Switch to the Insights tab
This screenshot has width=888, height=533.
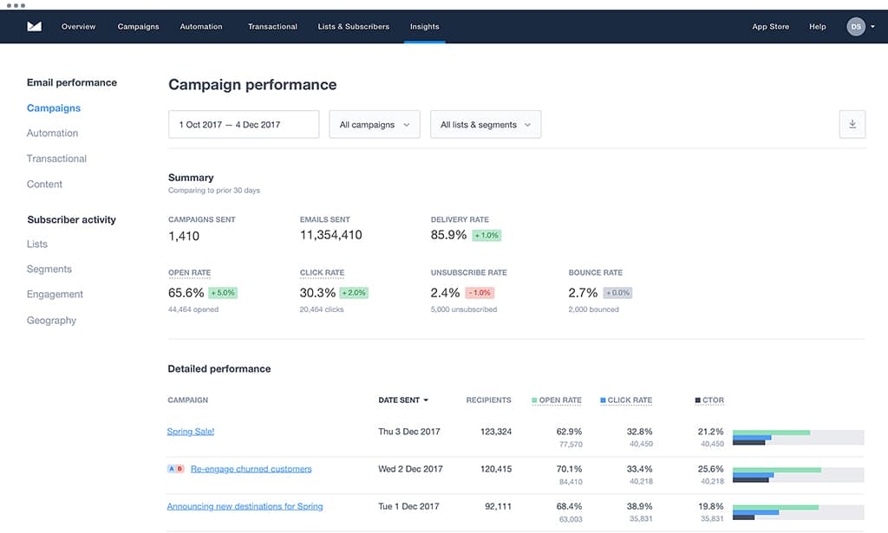point(424,26)
